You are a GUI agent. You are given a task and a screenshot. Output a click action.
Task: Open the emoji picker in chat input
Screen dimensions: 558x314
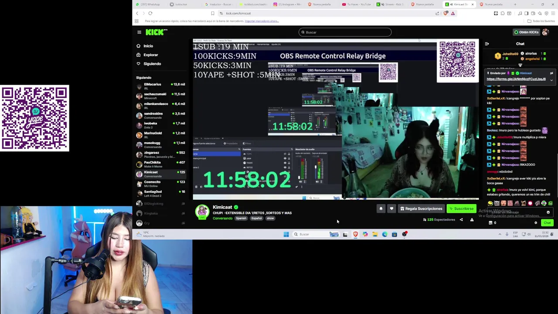548,212
